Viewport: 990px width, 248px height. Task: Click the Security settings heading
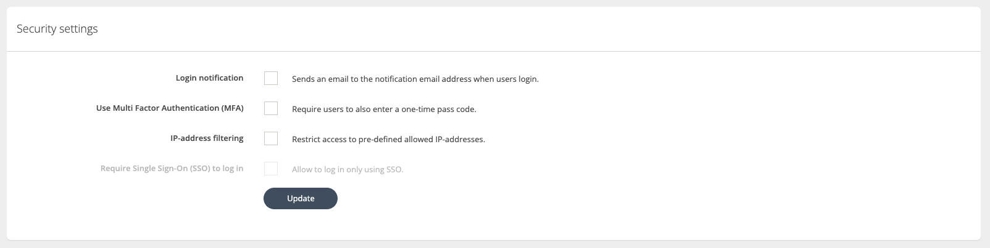coord(57,29)
